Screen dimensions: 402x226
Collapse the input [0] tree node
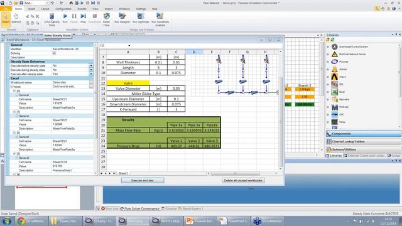[14, 91]
